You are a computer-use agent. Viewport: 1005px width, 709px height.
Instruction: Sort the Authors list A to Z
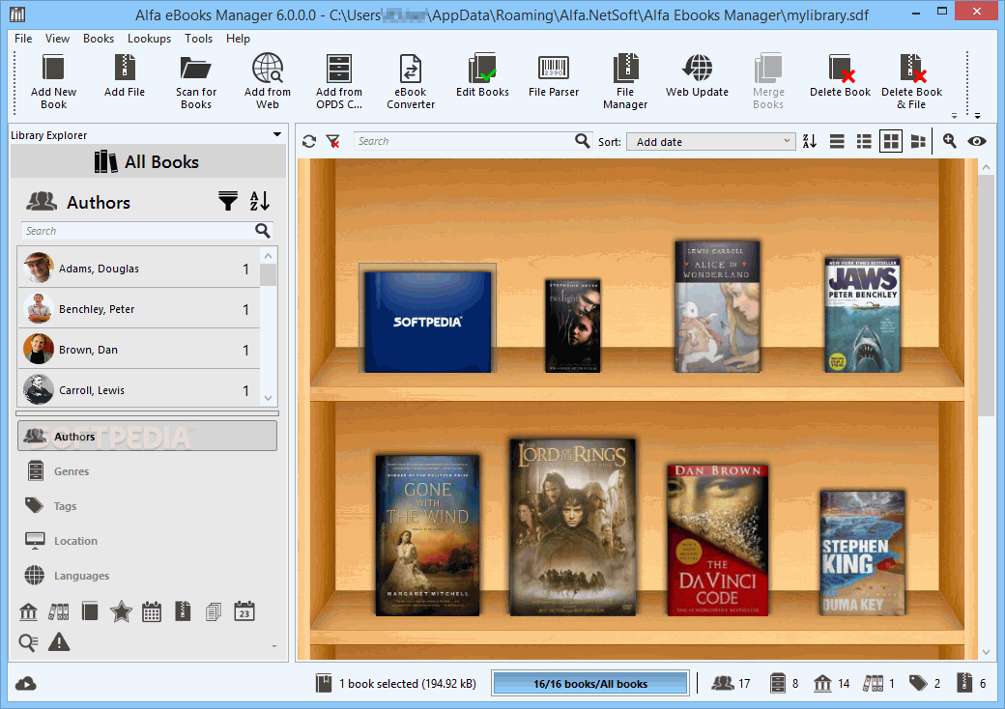(260, 201)
